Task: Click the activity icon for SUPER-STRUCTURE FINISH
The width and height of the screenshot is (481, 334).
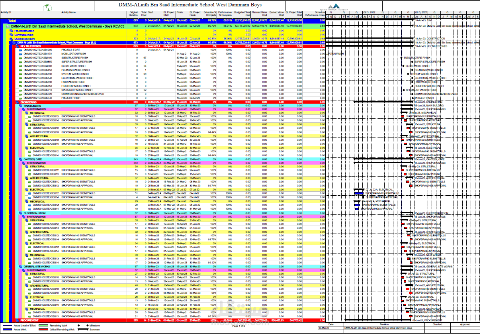Action: tap(20, 62)
